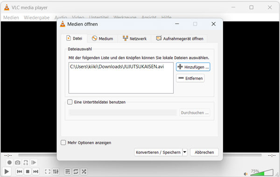Image resolution: width=280 pixels, height=177 pixels.
Task: Check Mehr Optionen anzeigen
Action: tap(63, 143)
